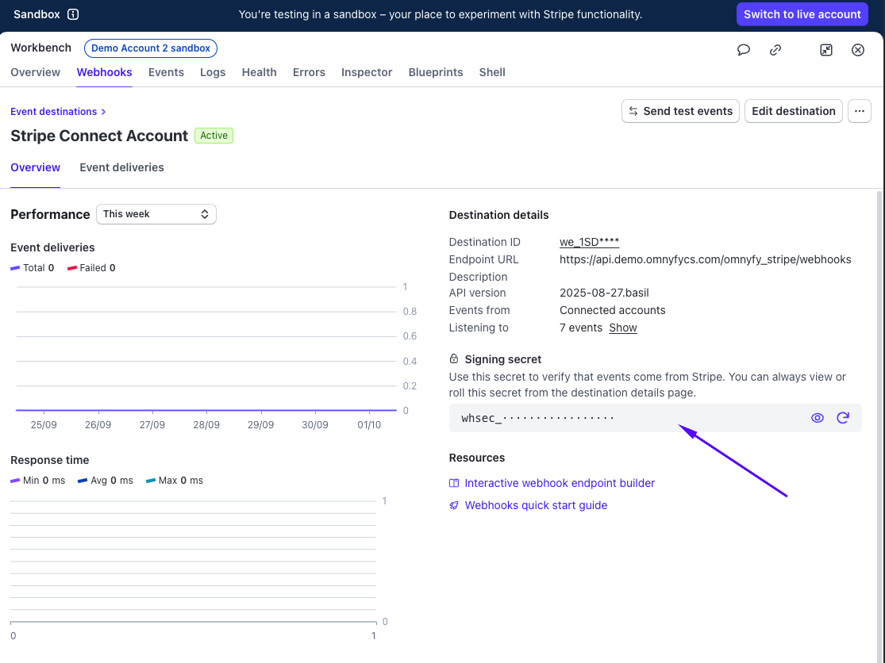Open the feedback chat bubble icon
This screenshot has height=663, width=885.
(744, 50)
